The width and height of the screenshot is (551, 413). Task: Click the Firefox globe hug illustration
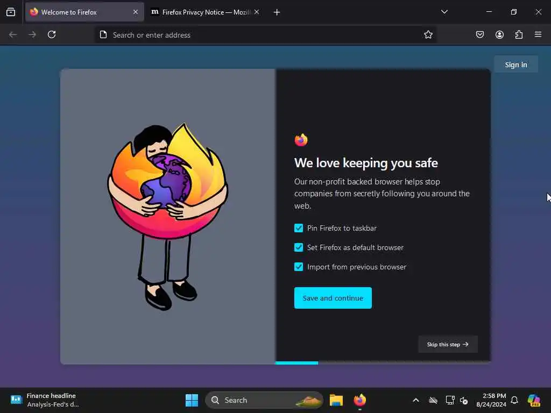[168, 216]
